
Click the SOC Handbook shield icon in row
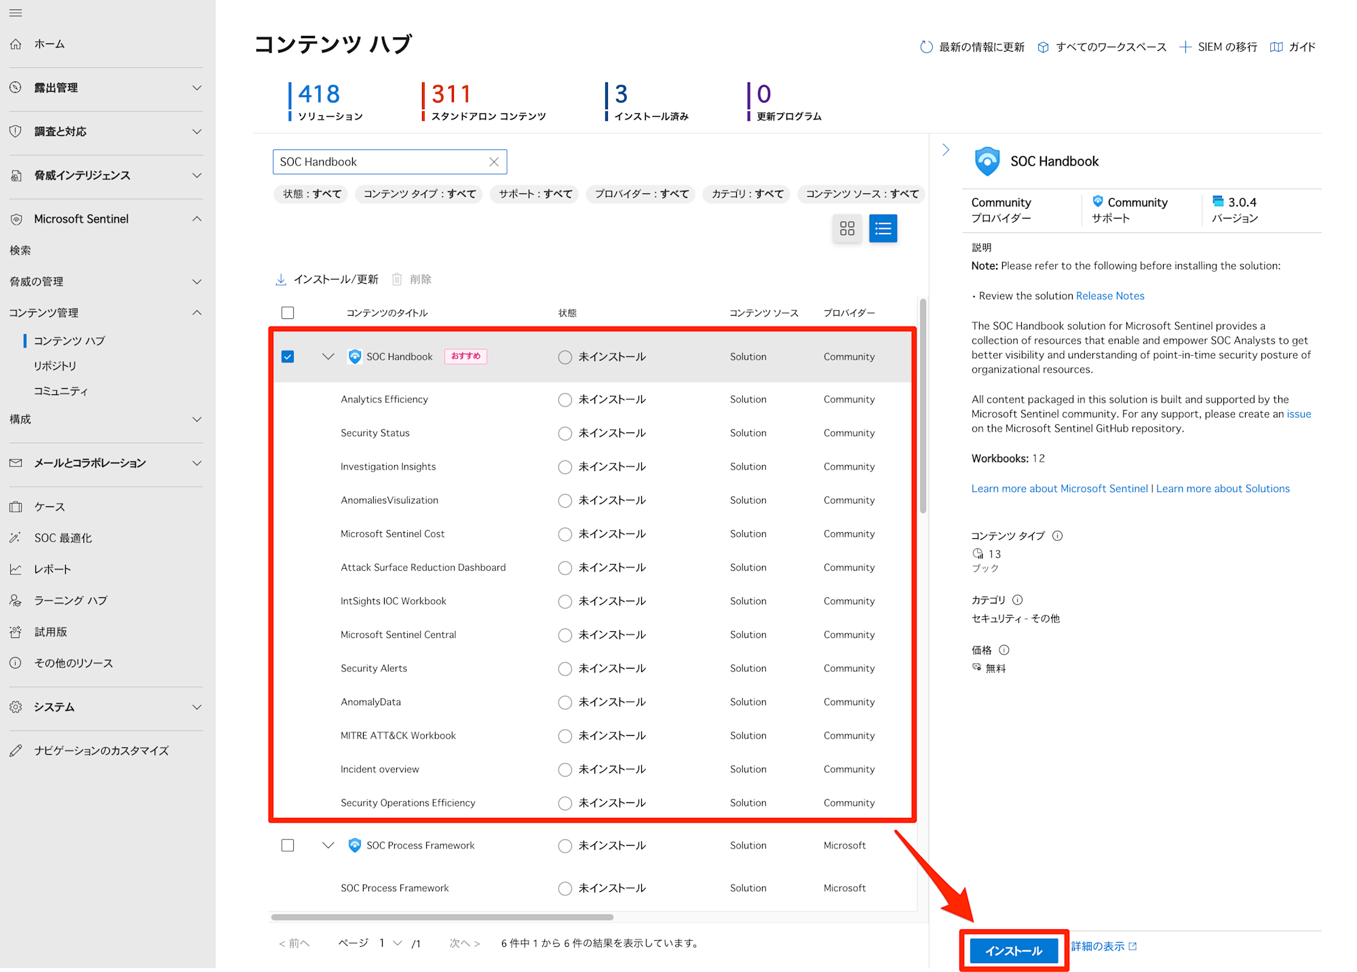pyautogui.click(x=354, y=356)
